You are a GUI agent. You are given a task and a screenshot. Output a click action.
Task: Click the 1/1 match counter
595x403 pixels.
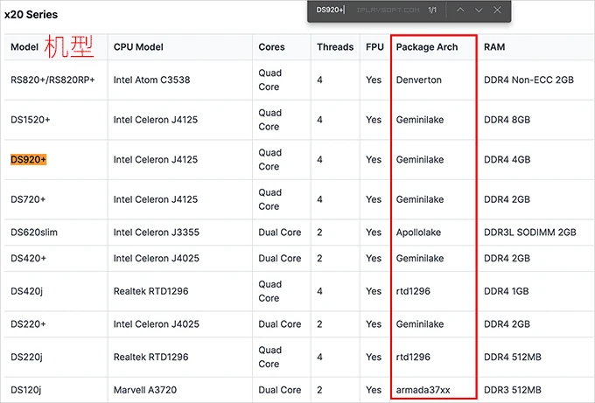coord(432,10)
